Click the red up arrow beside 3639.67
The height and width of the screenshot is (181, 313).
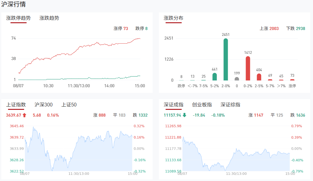[x=24, y=115]
